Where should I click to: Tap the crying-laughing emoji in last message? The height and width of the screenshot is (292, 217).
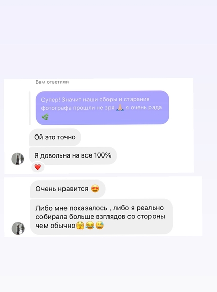90,226
